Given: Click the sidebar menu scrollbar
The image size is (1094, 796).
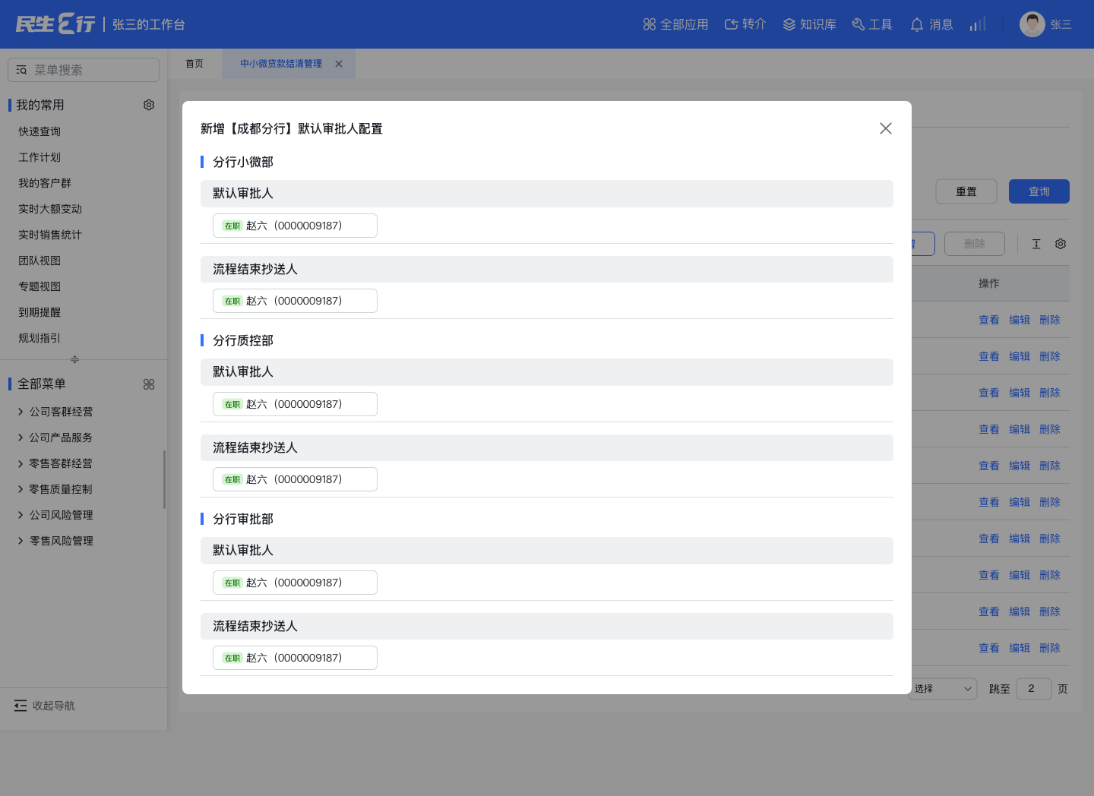Looking at the screenshot, I should 164,480.
